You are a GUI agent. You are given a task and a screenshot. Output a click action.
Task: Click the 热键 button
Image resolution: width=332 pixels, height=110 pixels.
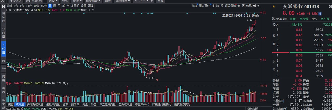coord(160,1)
